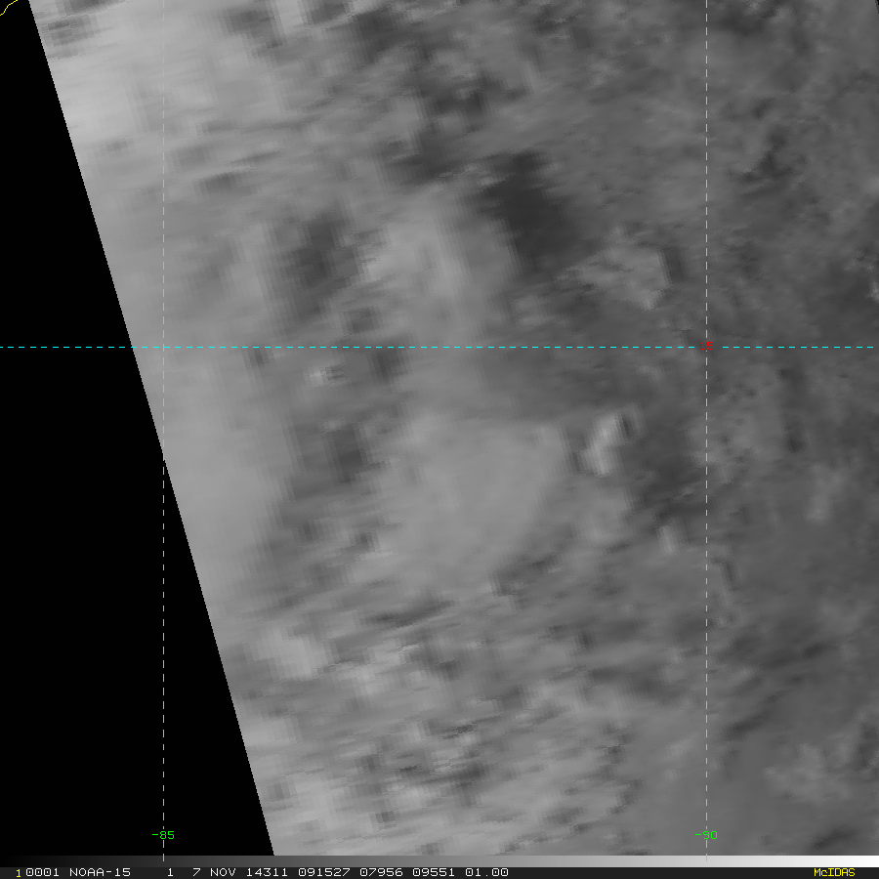The image size is (879, 879).
Task: Click the red 15 latitude label
Action: click(706, 346)
